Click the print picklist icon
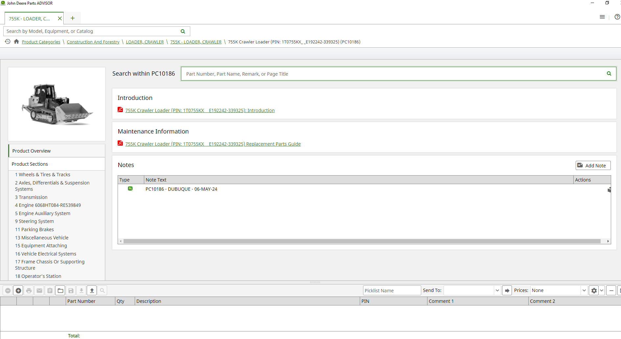This screenshot has height=339, width=621. point(29,291)
